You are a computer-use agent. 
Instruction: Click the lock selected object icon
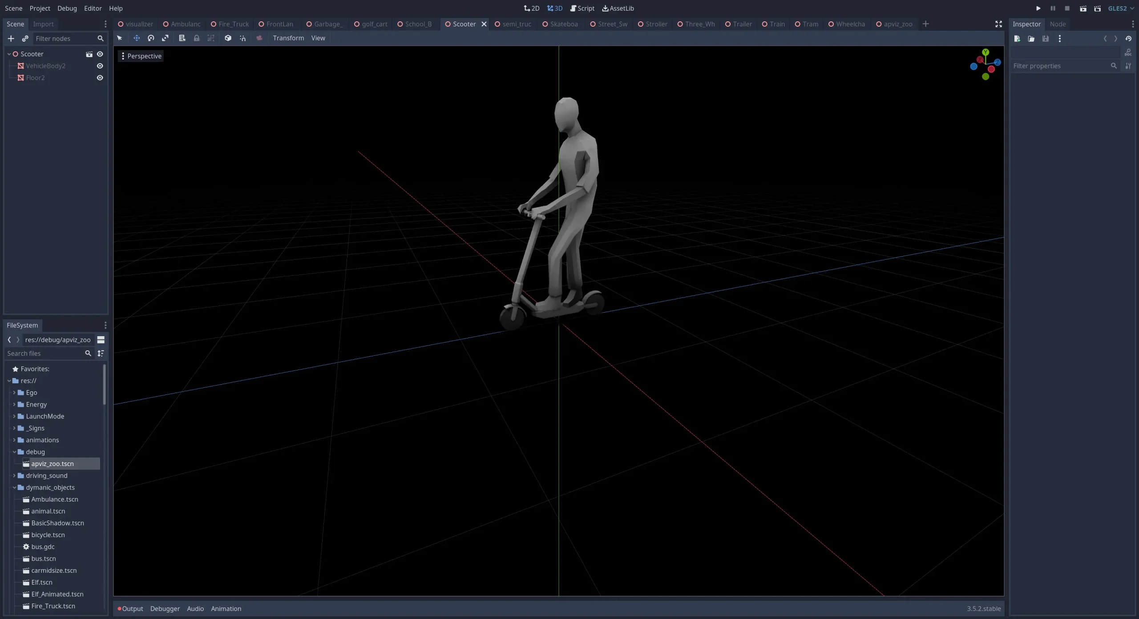(197, 38)
